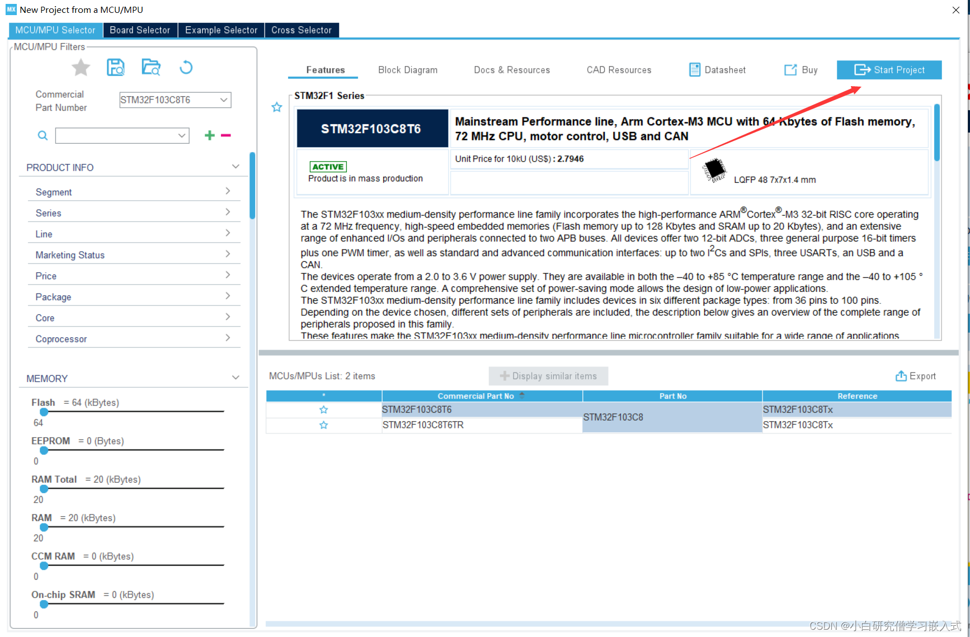
Task: Close the New Project window
Action: click(x=956, y=10)
